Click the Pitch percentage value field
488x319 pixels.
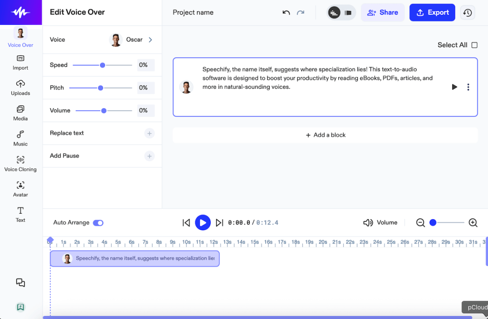pyautogui.click(x=146, y=88)
